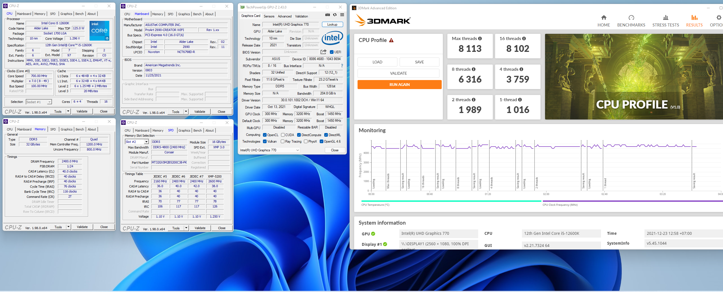The width and height of the screenshot is (723, 292).
Task: Open the GPU-Z hamburger menu
Action: 342,15
